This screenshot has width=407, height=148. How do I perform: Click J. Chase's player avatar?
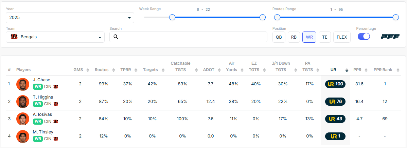coord(23,84)
